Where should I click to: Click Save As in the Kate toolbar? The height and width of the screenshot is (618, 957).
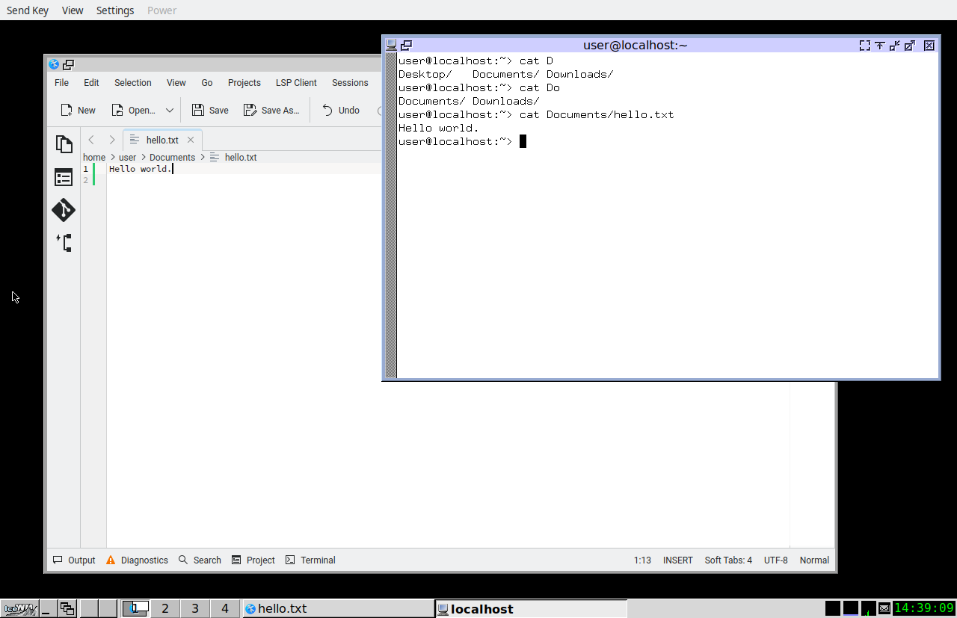271,110
